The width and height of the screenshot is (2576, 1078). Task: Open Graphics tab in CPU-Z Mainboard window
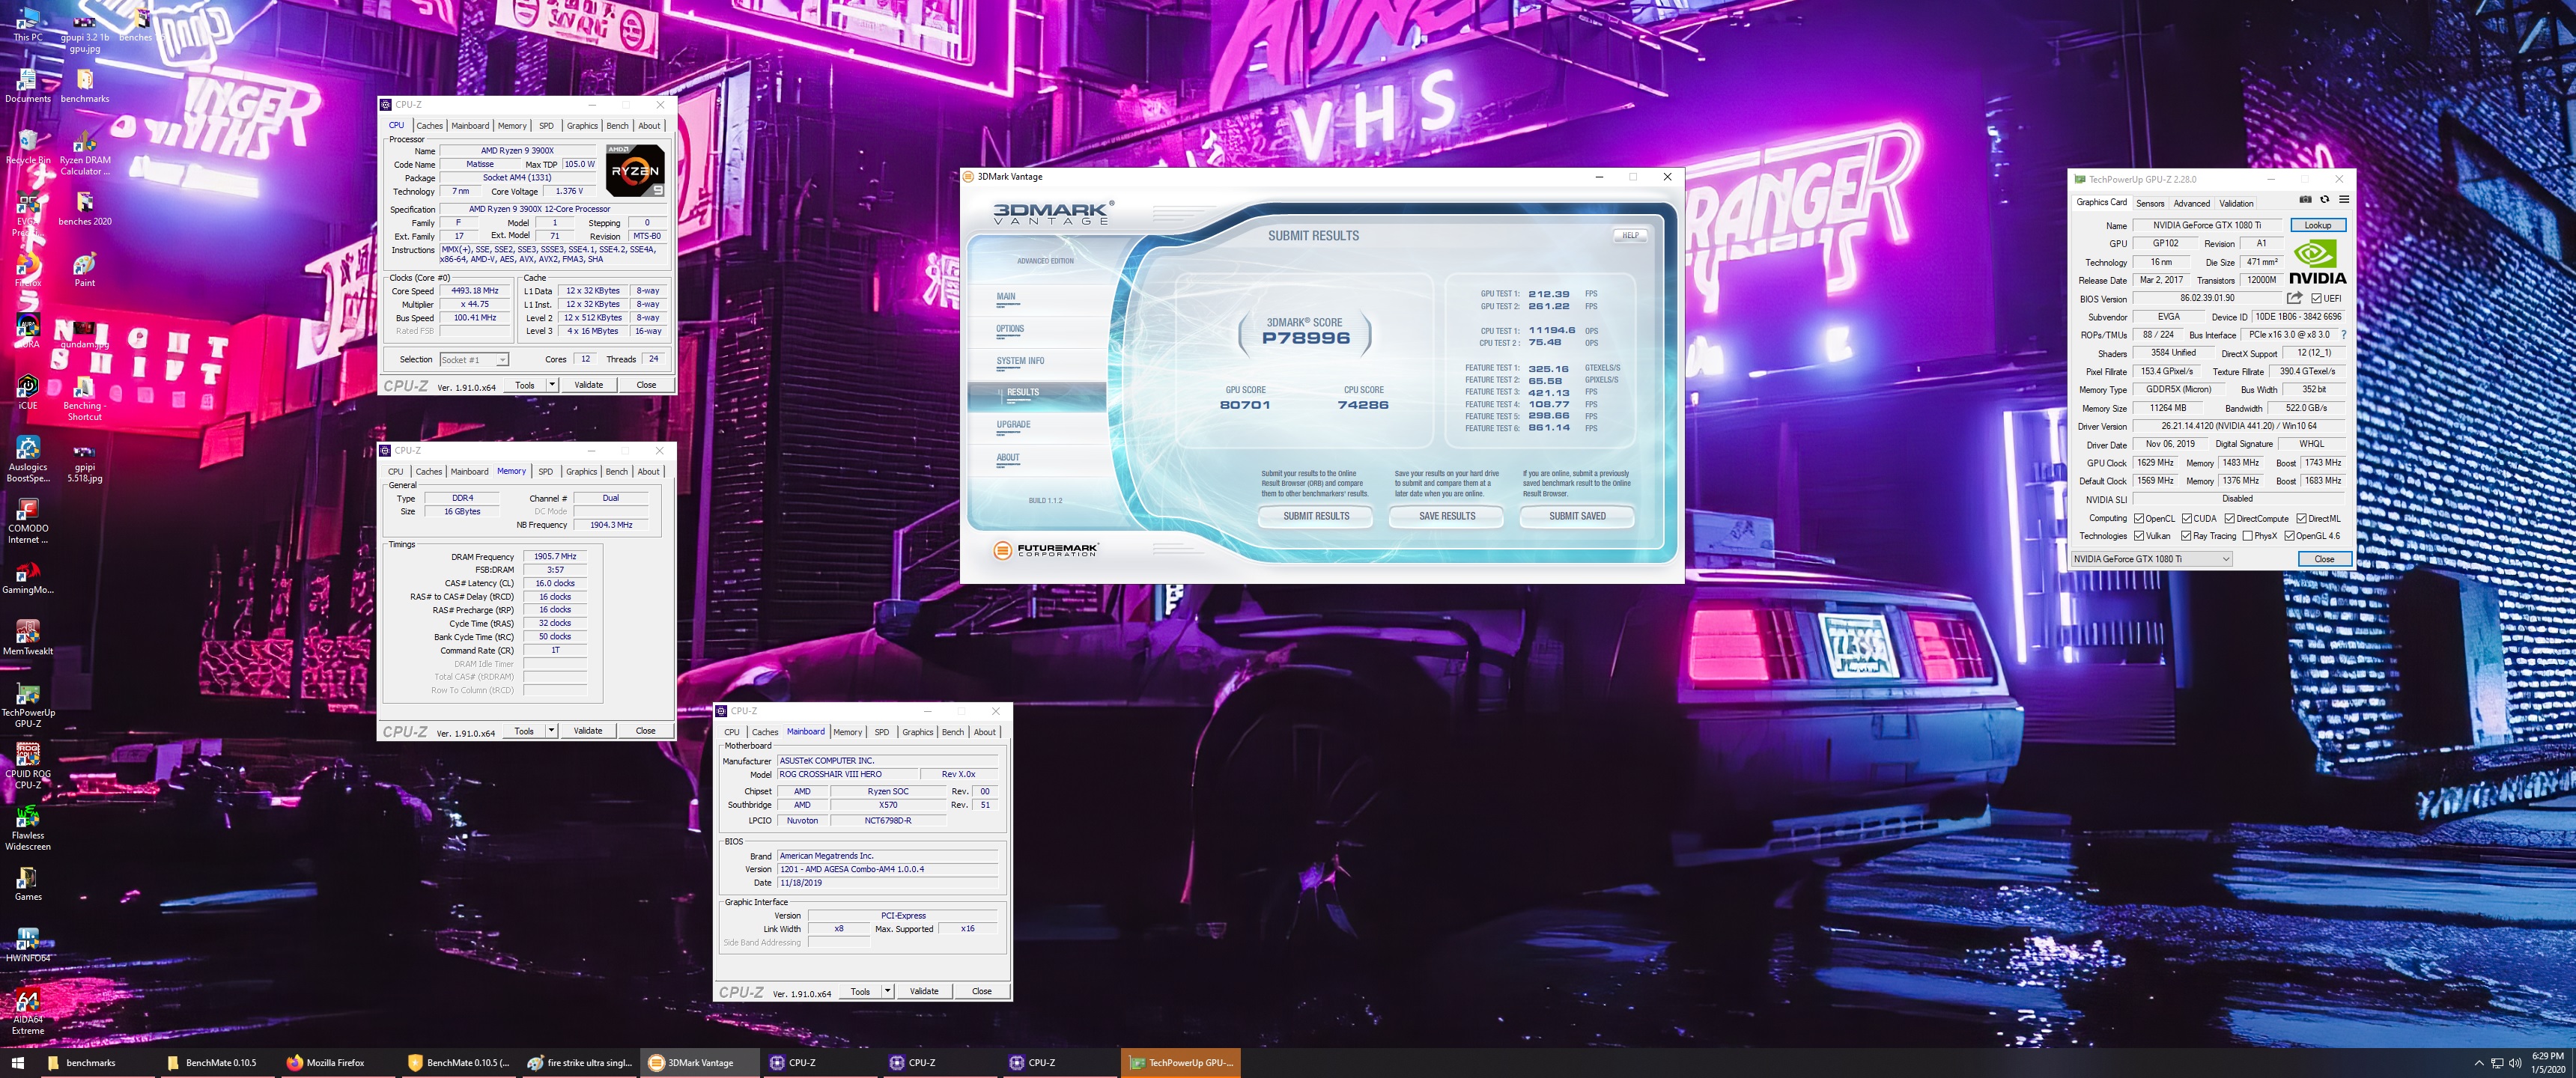click(917, 733)
